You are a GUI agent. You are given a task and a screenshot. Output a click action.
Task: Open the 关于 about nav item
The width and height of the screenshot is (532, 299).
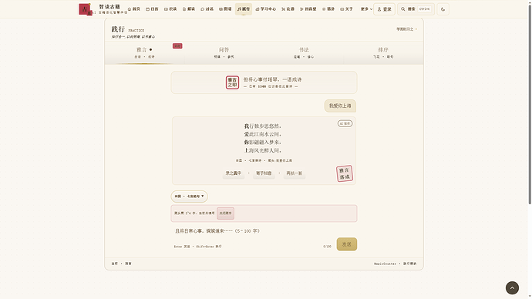[x=347, y=9]
